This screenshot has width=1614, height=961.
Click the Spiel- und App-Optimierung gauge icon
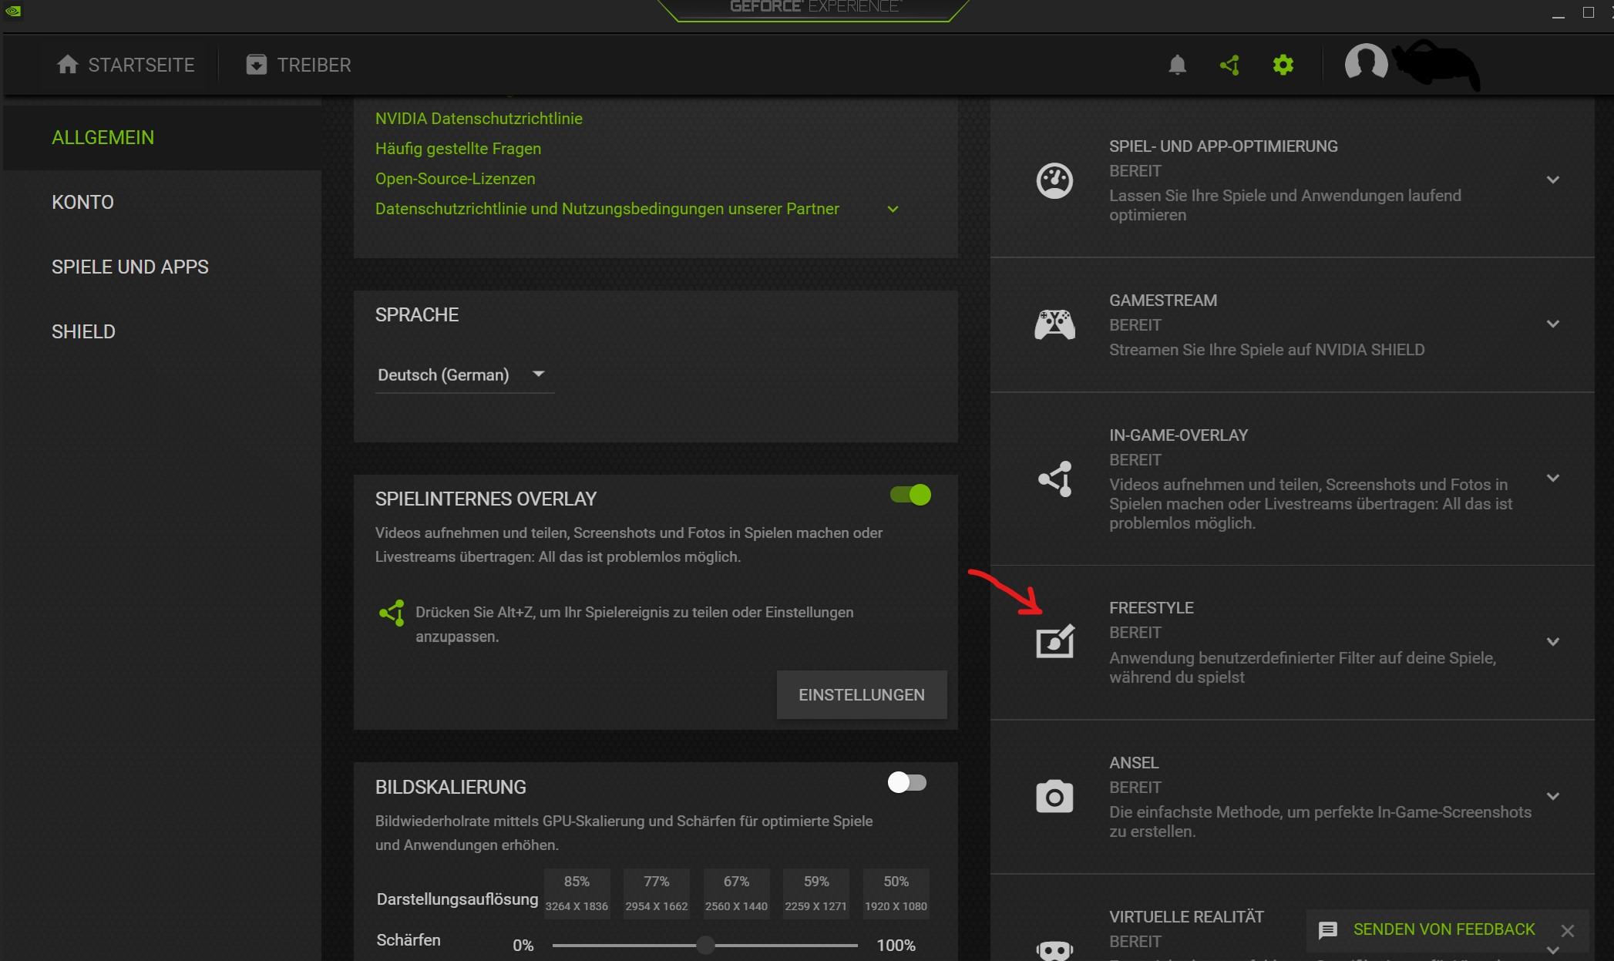click(1054, 181)
